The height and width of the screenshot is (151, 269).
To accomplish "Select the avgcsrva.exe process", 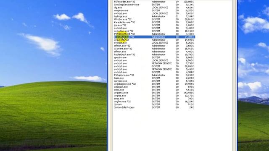I will [154, 93].
